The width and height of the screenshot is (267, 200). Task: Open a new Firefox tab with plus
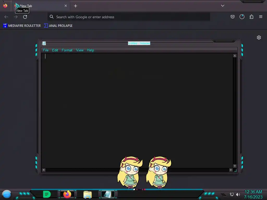75,6
